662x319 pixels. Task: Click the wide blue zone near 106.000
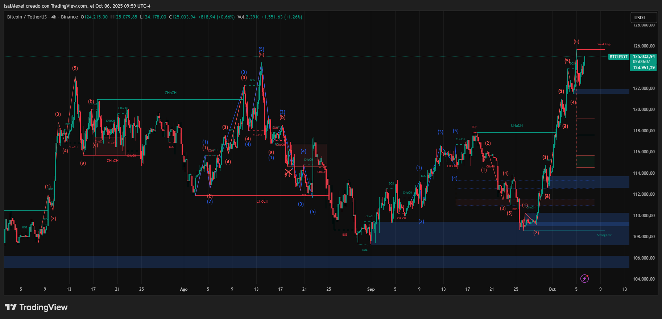pos(316,262)
